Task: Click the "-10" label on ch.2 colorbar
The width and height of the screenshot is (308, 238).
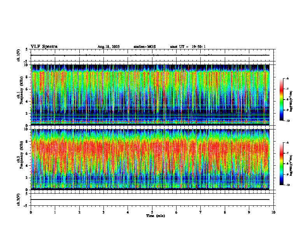Action: pos(287,185)
